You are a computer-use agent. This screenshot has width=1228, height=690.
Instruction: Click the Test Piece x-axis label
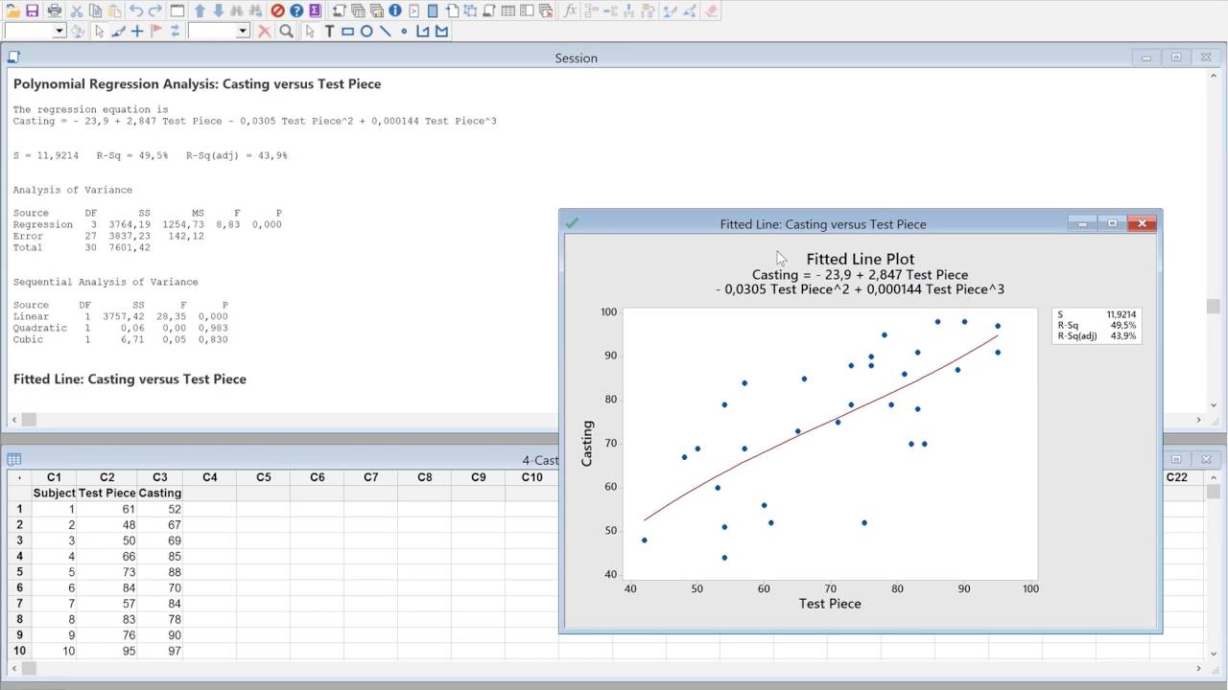tap(830, 604)
